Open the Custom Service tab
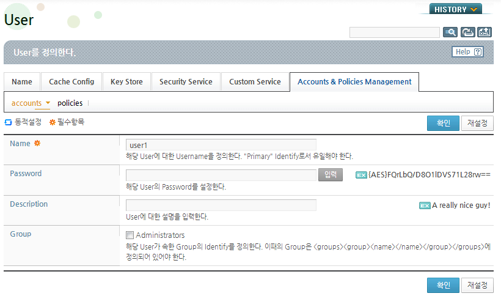This screenshot has width=501, height=296. (x=255, y=82)
